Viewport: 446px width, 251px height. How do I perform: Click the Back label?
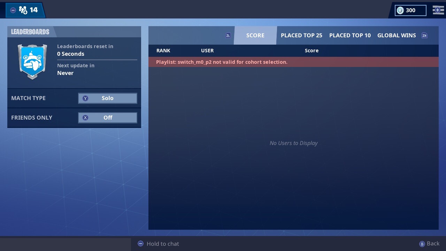tap(433, 244)
